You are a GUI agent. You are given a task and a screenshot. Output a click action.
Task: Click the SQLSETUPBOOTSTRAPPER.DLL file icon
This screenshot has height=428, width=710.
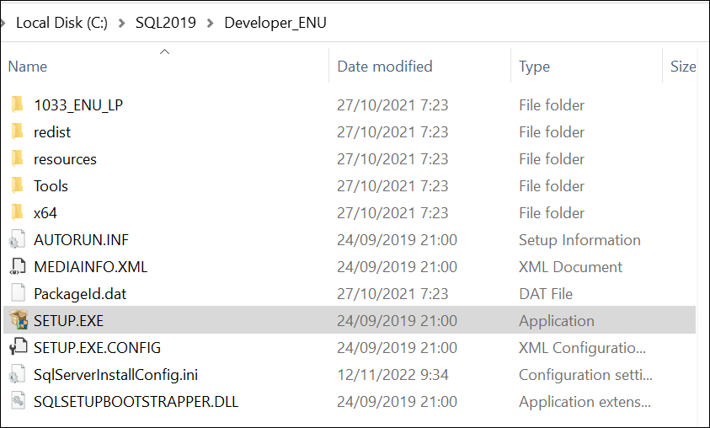pyautogui.click(x=17, y=401)
